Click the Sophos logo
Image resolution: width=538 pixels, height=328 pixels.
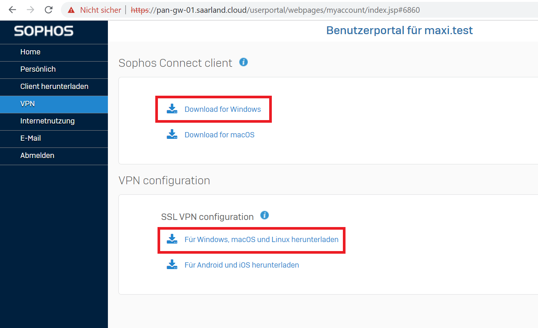click(44, 31)
